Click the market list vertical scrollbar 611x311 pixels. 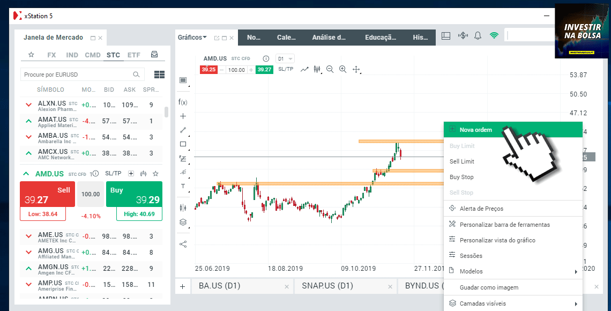(x=166, y=112)
